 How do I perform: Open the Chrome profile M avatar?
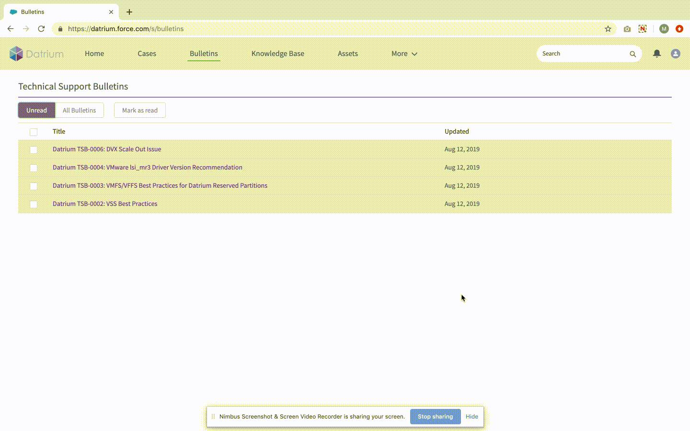tap(664, 29)
